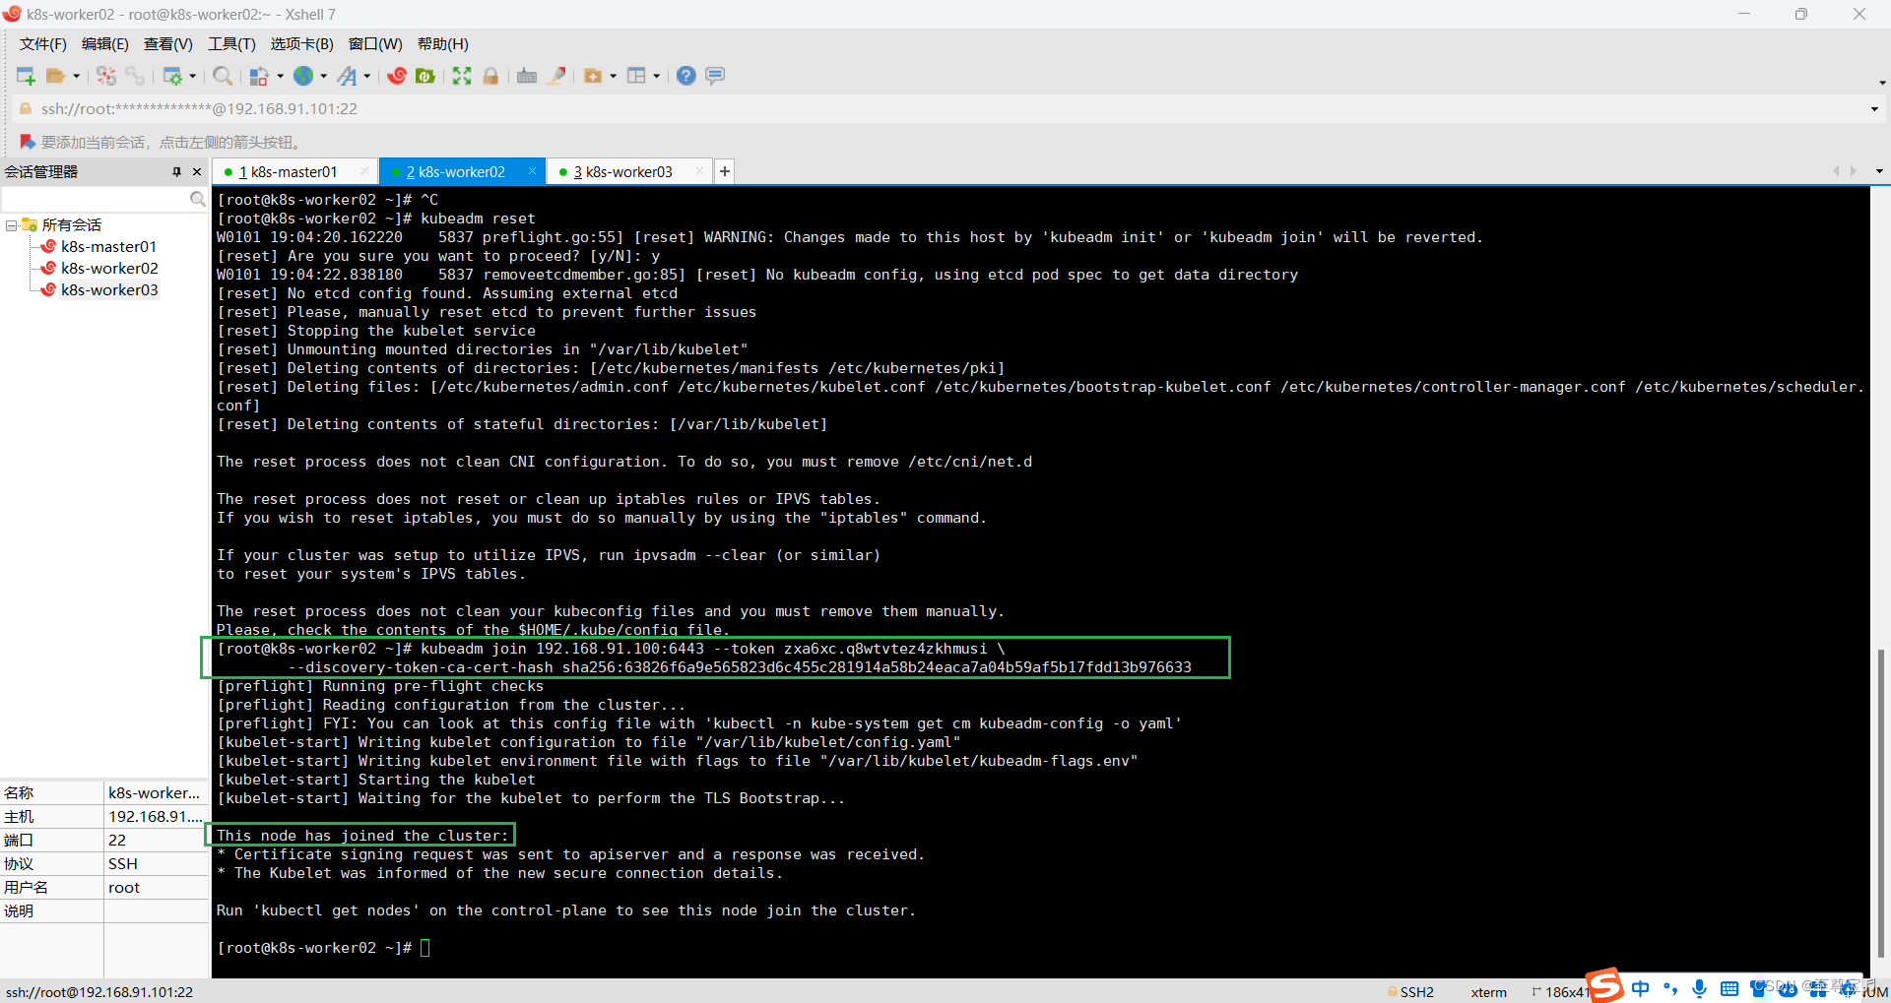
Task: Click the chat feedback bubble icon
Action: [715, 76]
